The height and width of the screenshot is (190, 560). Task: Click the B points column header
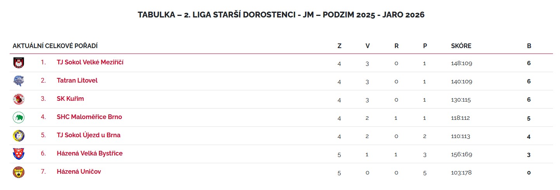click(529, 46)
